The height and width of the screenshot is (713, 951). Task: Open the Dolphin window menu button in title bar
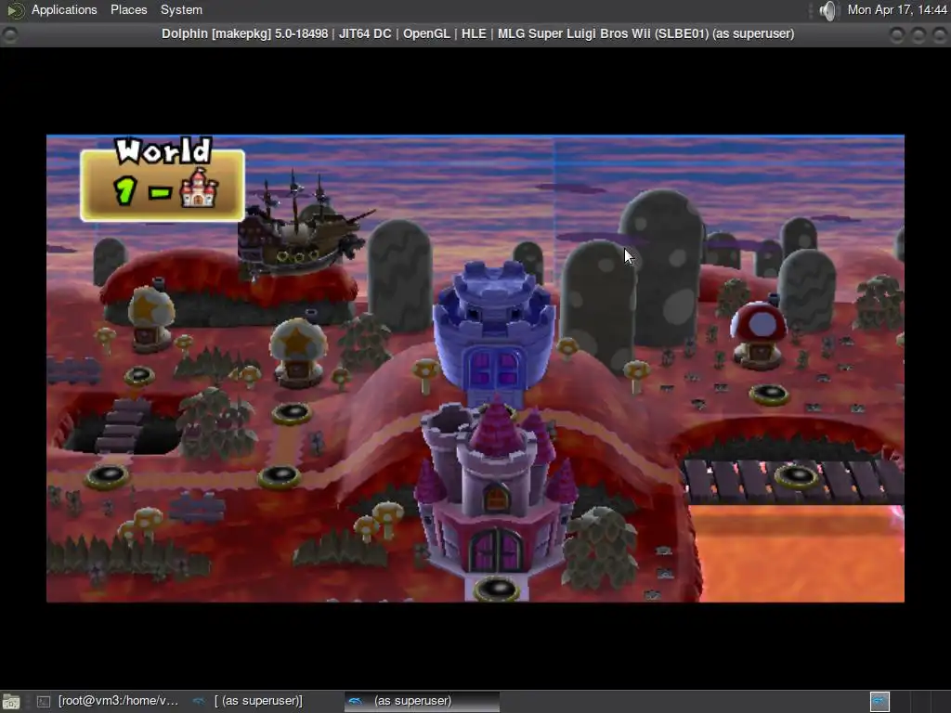pyautogui.click(x=9, y=34)
